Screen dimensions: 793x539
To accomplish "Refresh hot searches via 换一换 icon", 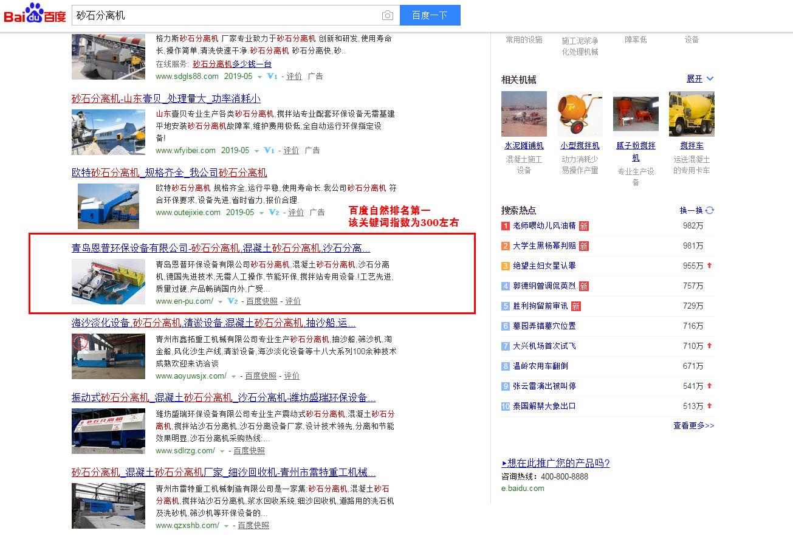I will 709,210.
